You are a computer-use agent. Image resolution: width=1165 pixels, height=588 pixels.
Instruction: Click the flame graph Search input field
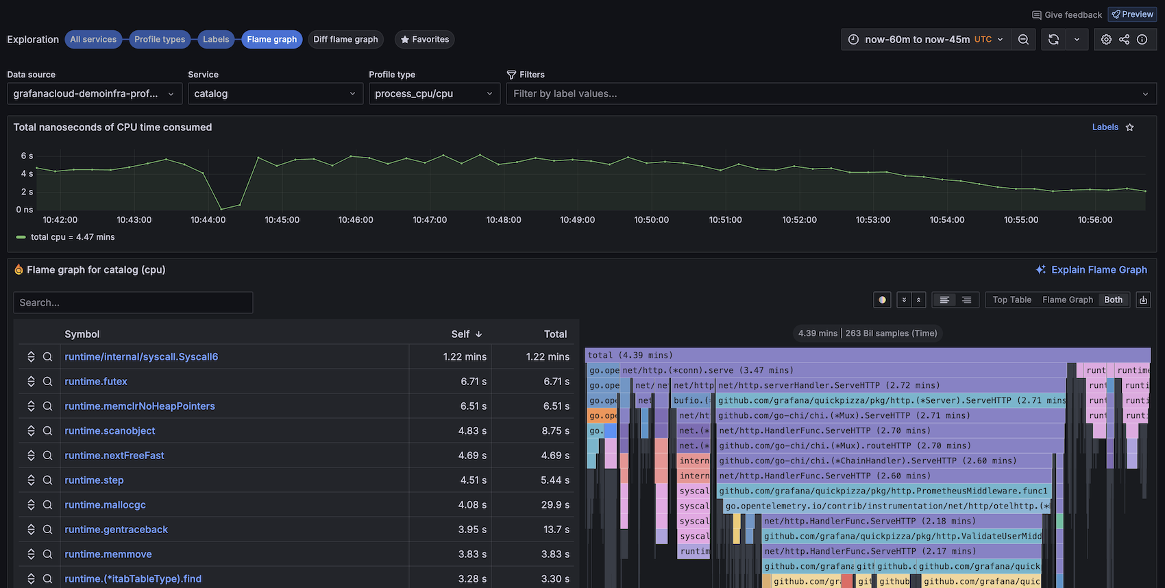(133, 303)
